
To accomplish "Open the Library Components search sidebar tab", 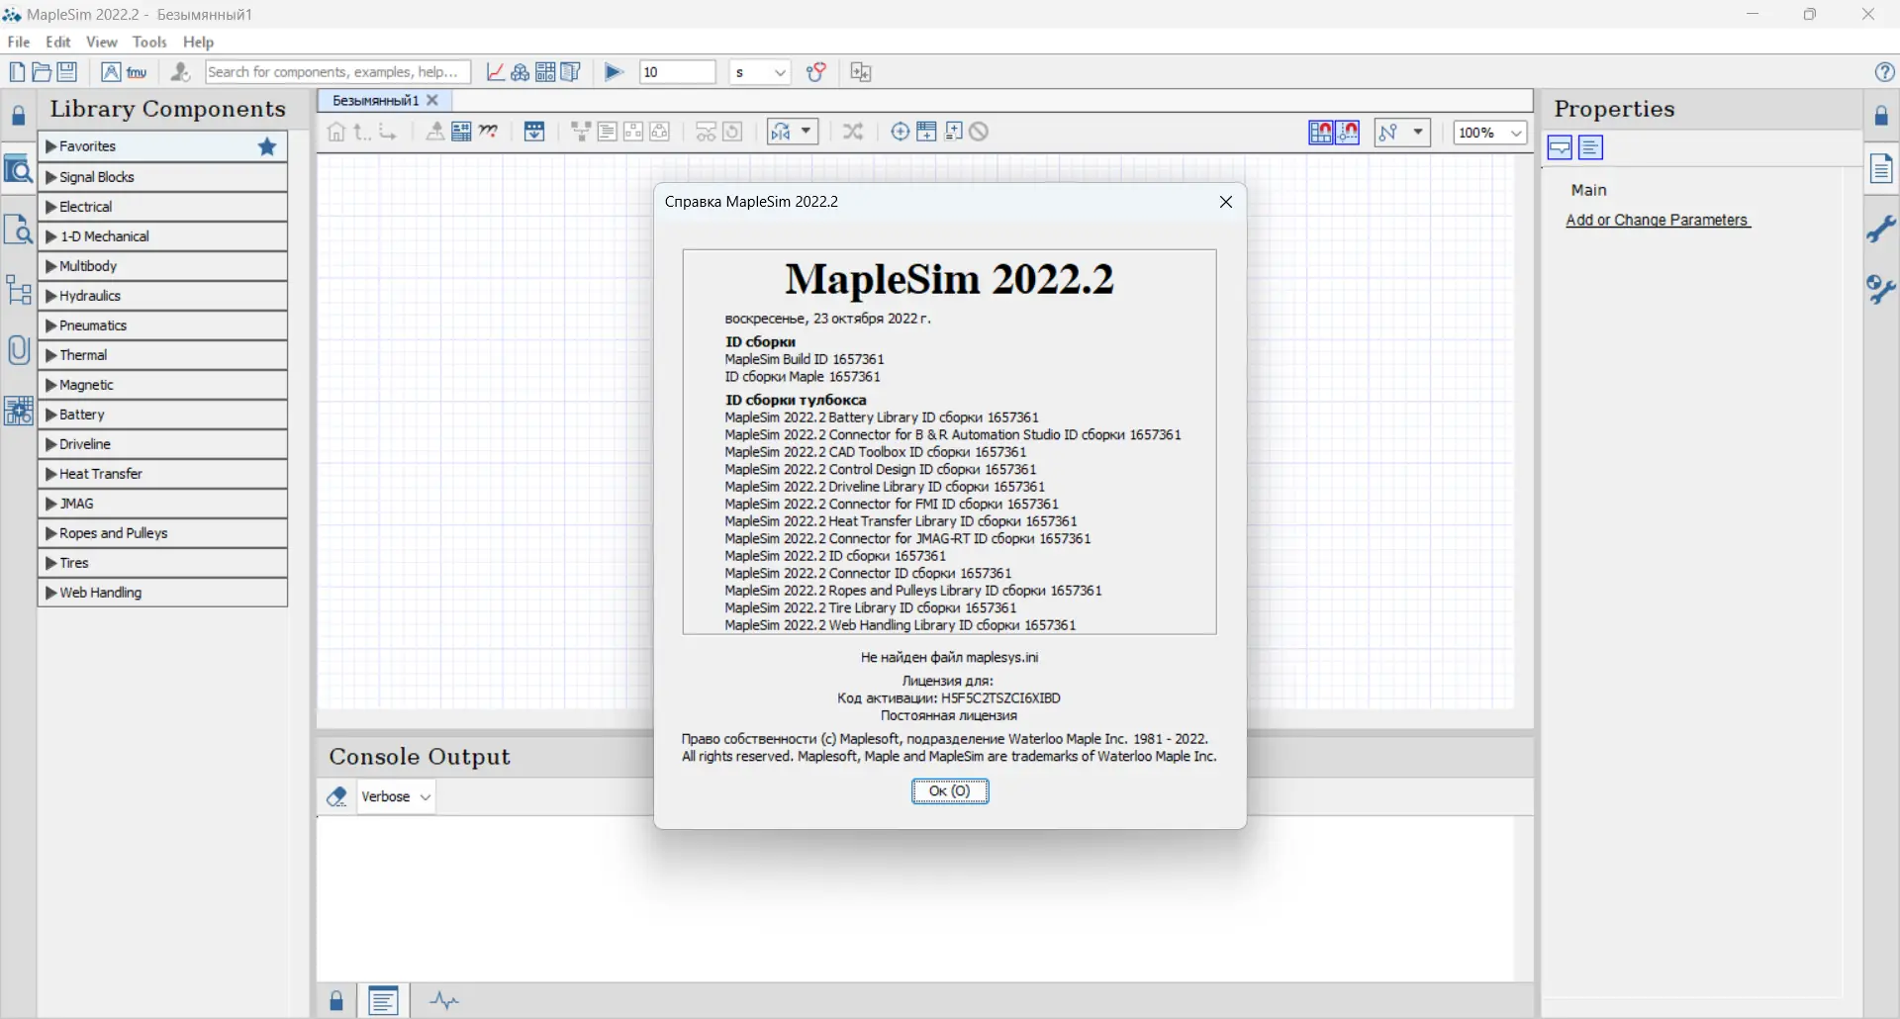I will coord(19,171).
